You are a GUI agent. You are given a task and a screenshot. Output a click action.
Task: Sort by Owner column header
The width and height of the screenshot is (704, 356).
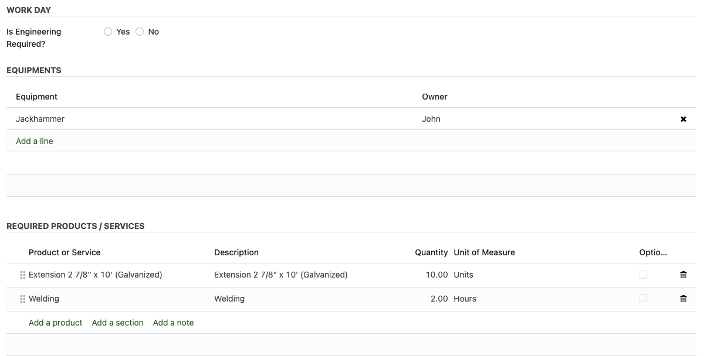435,97
